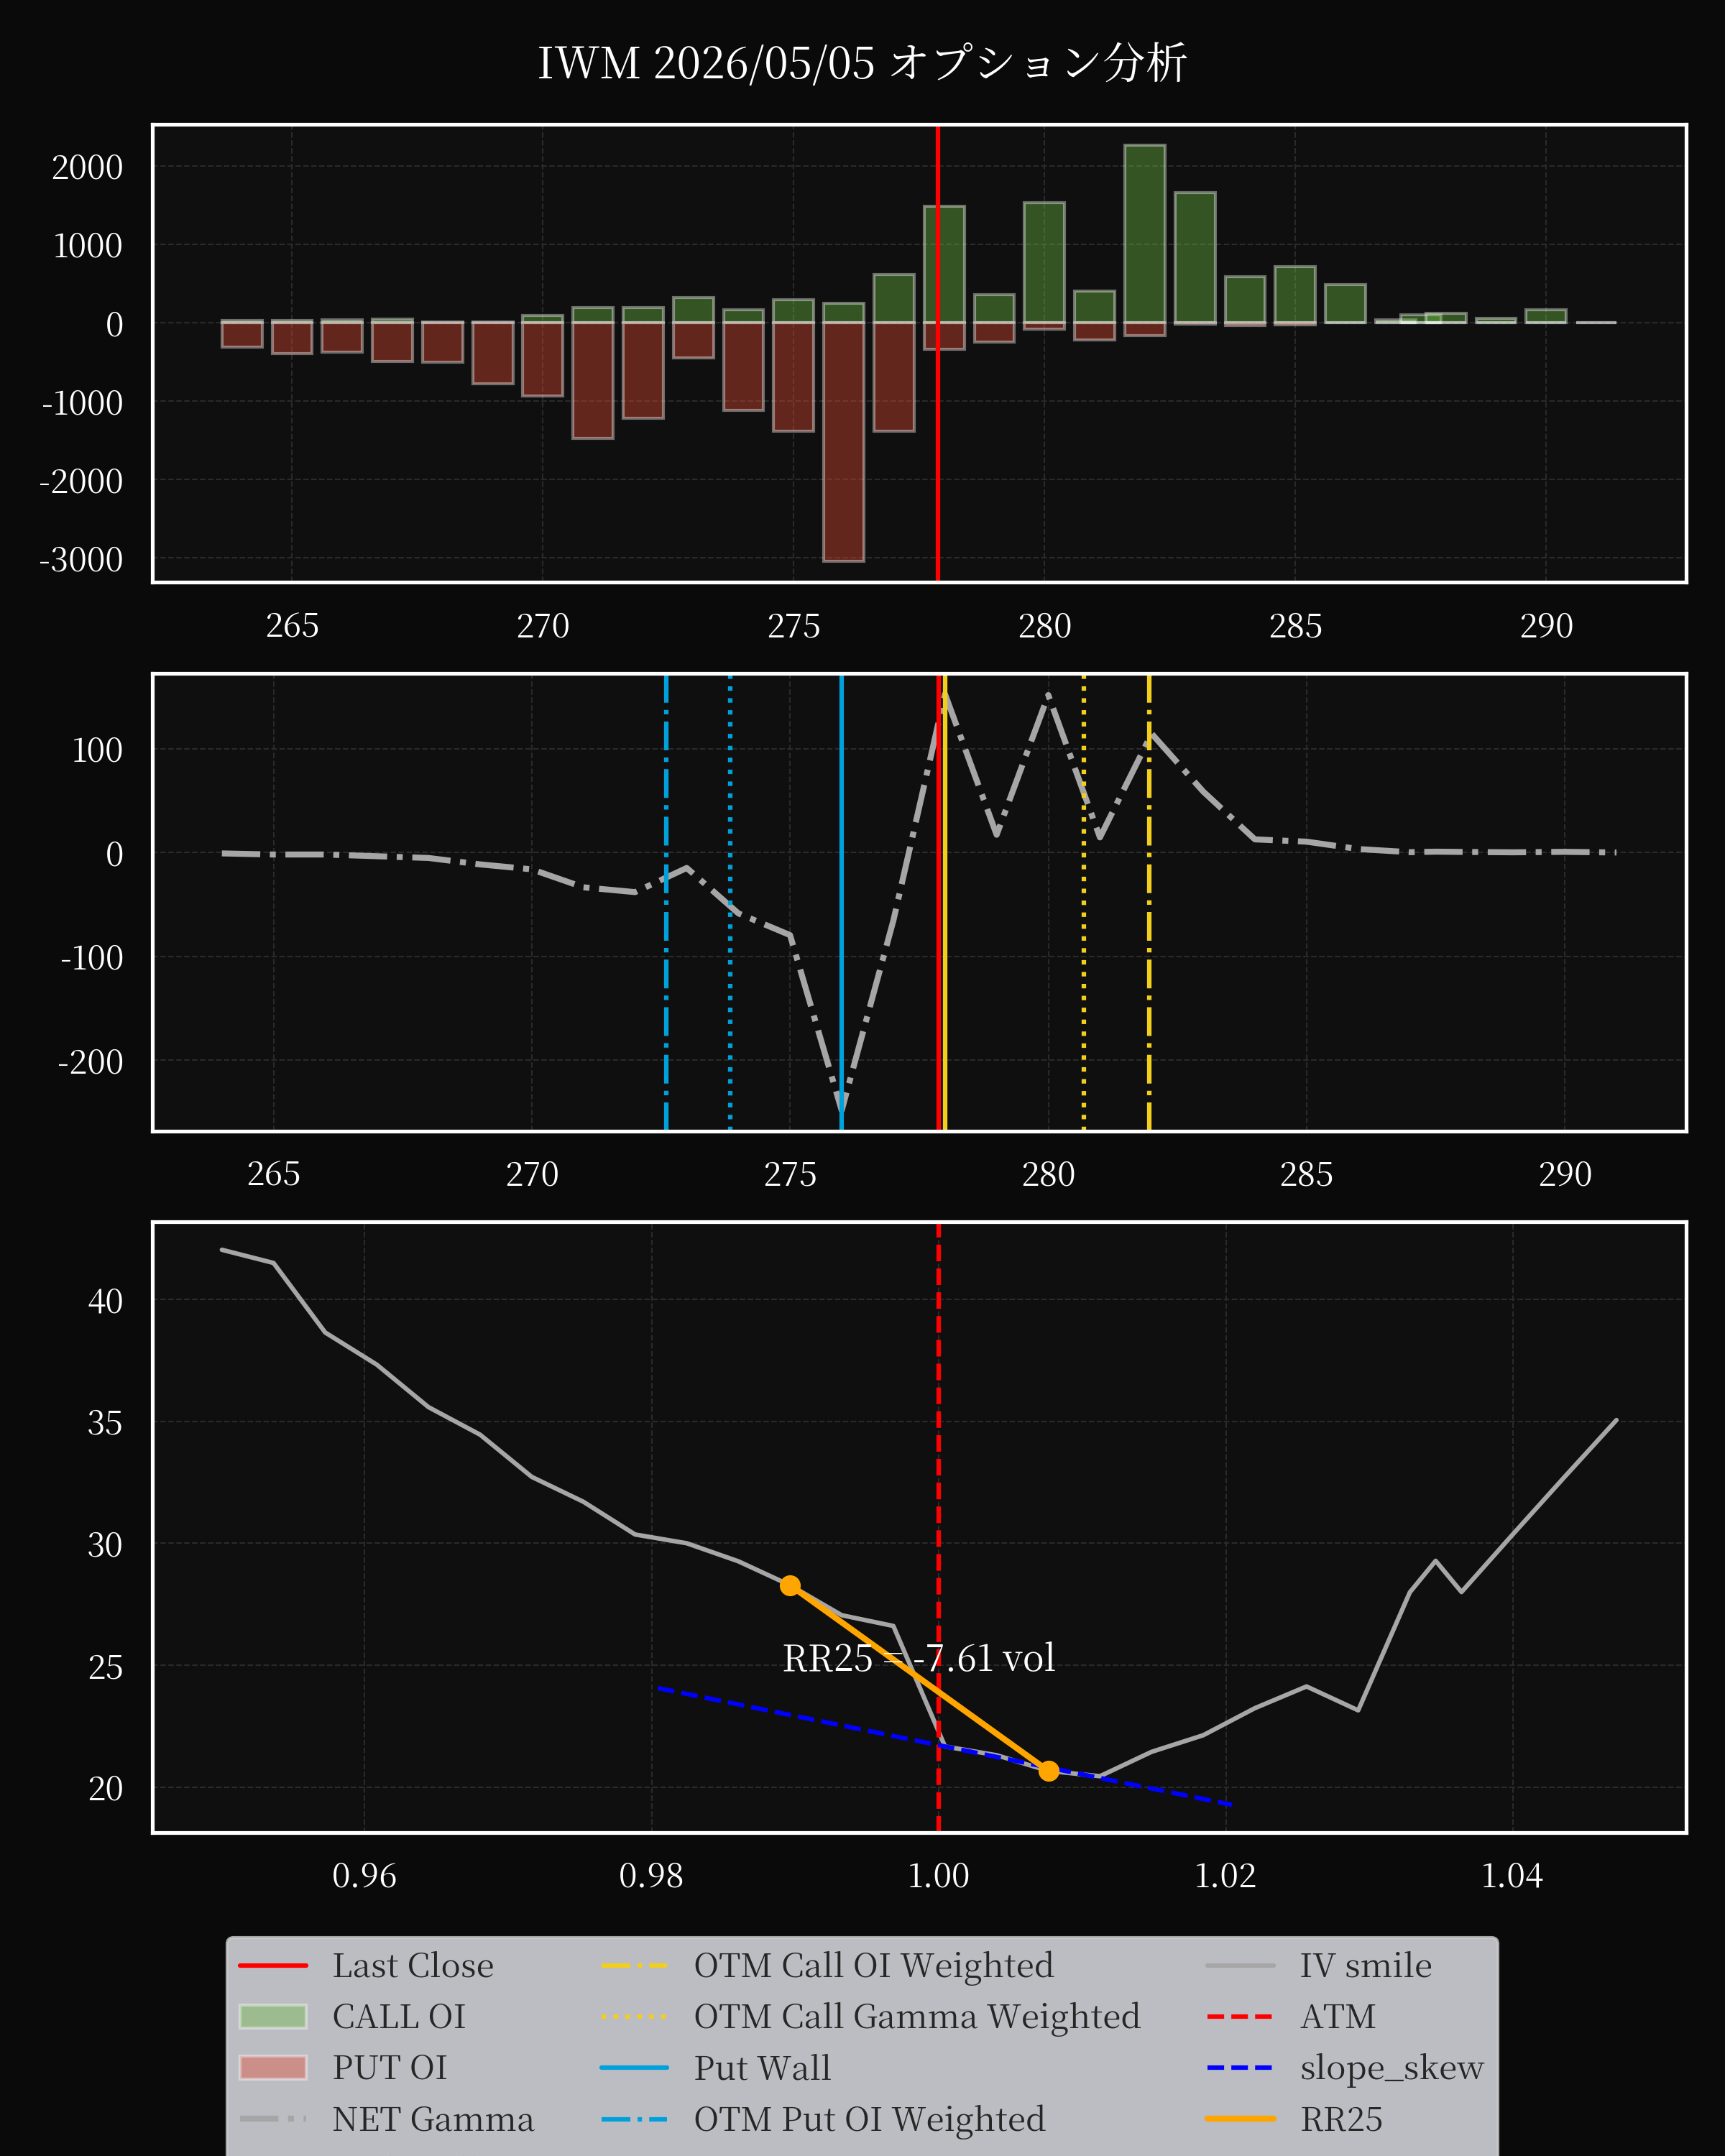Click the slope_skew legend label
Viewport: 1725px width, 2156px height.
(1392, 2068)
